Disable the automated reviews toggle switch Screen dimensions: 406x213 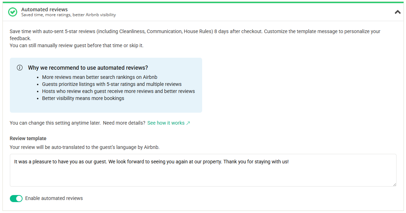(16, 199)
